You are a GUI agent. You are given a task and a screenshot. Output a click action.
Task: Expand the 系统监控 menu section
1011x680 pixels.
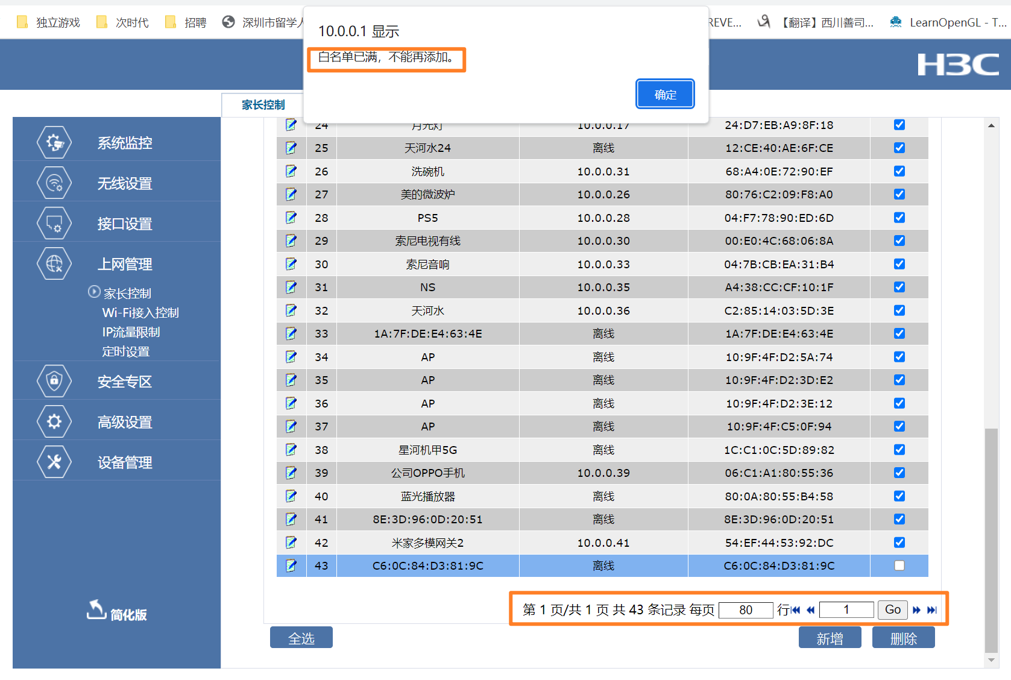[x=125, y=143]
